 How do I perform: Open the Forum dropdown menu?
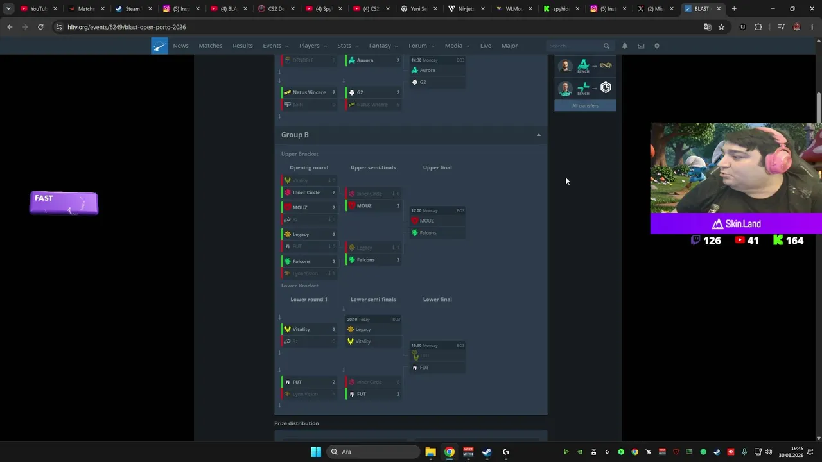point(421,46)
